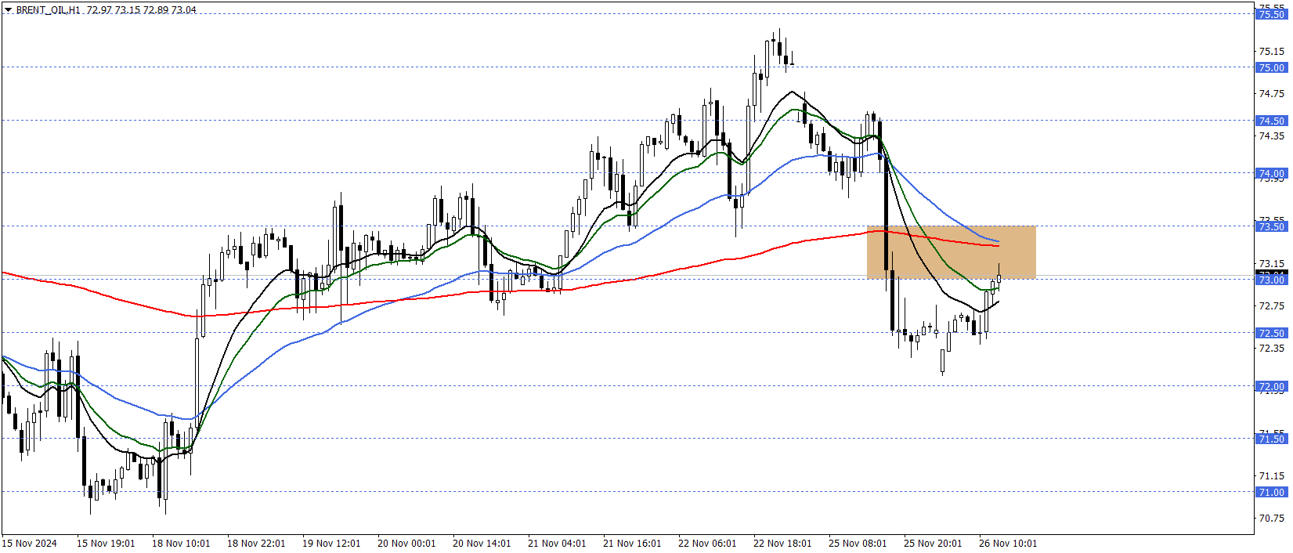Click the 19 Nov 12:01 time label
The image size is (1293, 553).
[331, 544]
